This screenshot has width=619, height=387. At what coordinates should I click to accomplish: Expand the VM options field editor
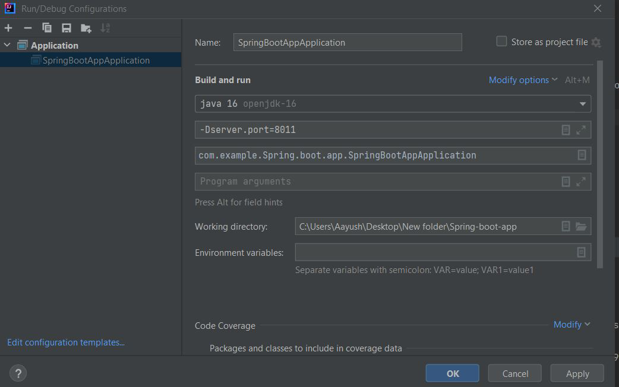coord(581,129)
